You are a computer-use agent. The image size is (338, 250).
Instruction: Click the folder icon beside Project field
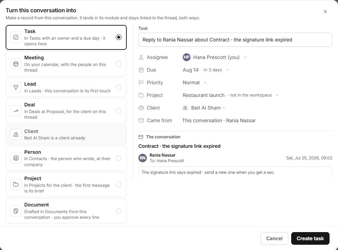coord(141,95)
